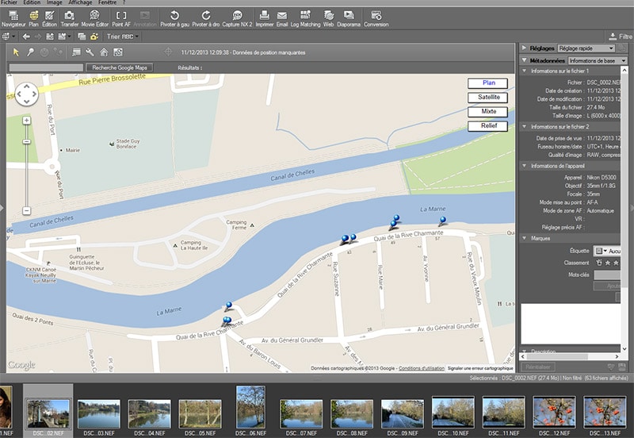Click the map zoom slider handle
This screenshot has height=438, width=634.
26,142
